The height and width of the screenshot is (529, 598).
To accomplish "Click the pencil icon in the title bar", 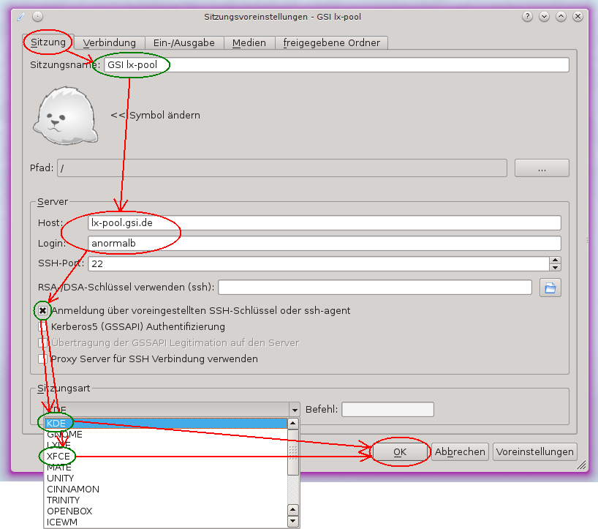I will 21,16.
